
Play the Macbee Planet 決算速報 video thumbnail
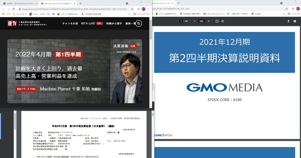74,71
